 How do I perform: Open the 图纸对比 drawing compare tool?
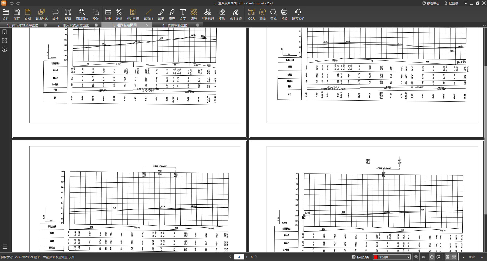click(41, 14)
